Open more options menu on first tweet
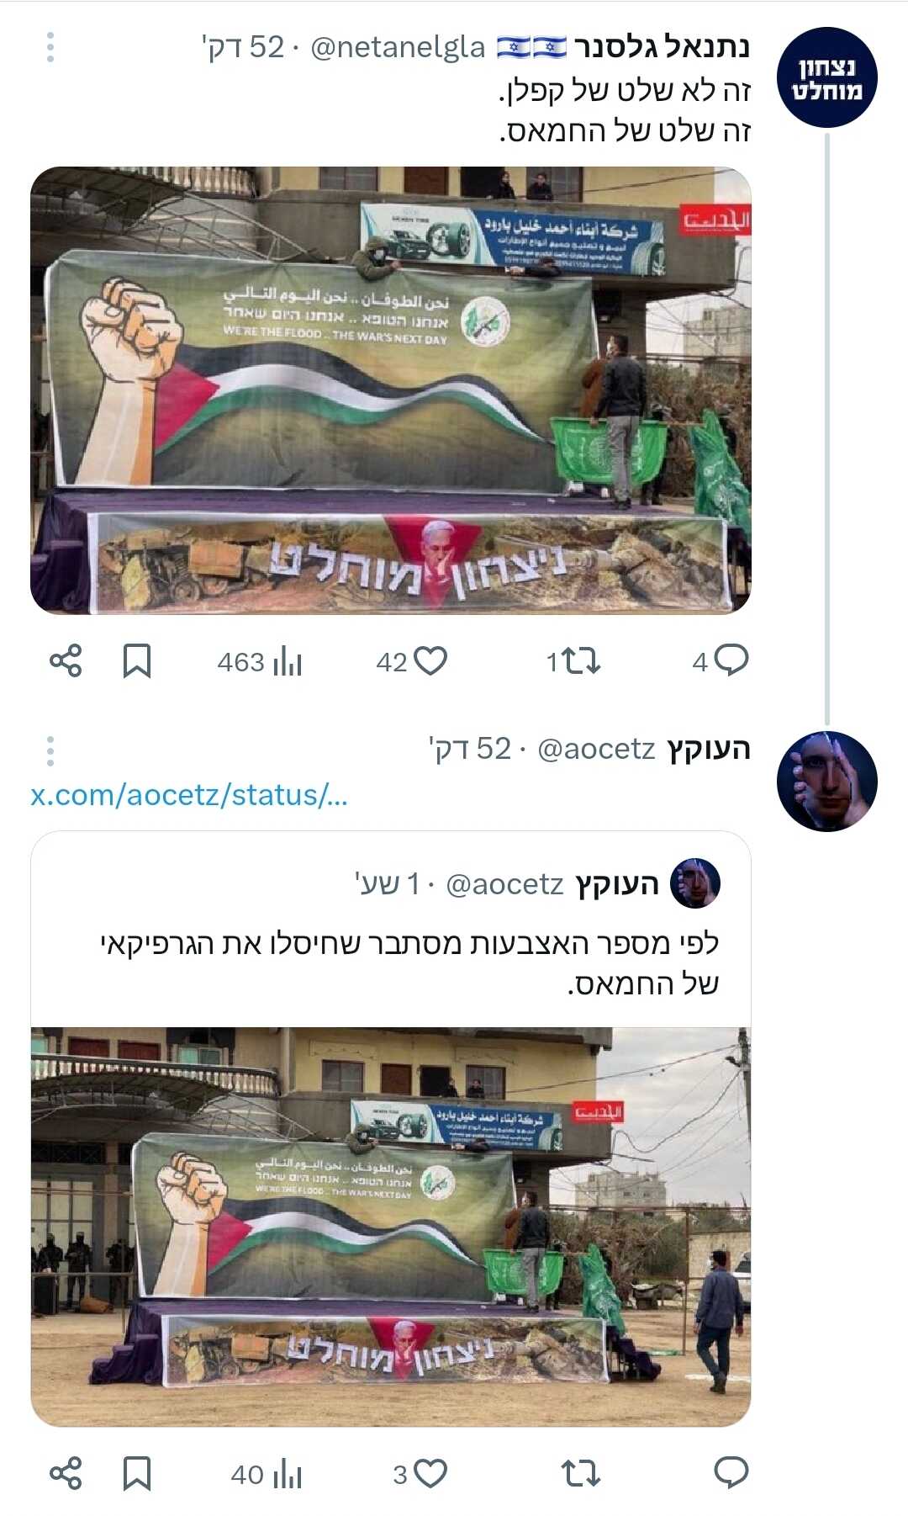The width and height of the screenshot is (908, 1516). (x=50, y=47)
